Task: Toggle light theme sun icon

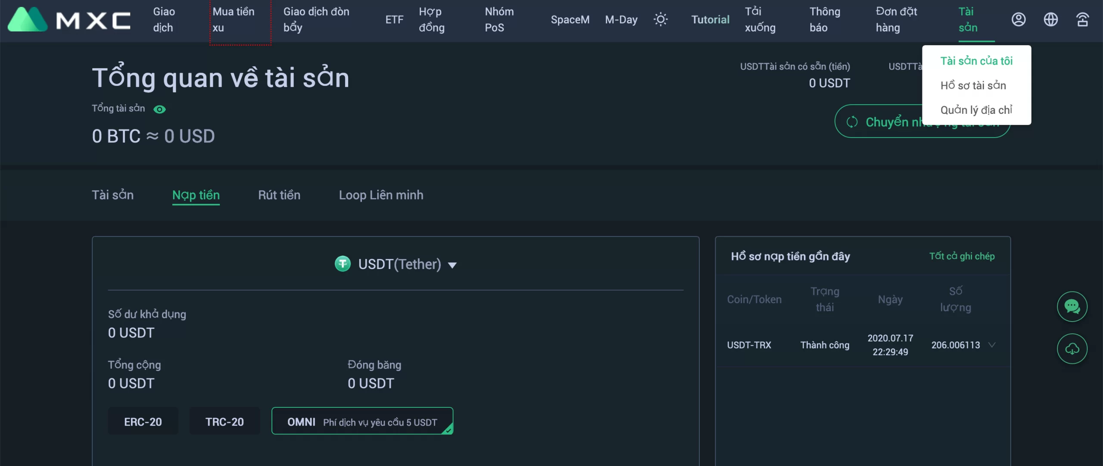Action: (x=661, y=19)
